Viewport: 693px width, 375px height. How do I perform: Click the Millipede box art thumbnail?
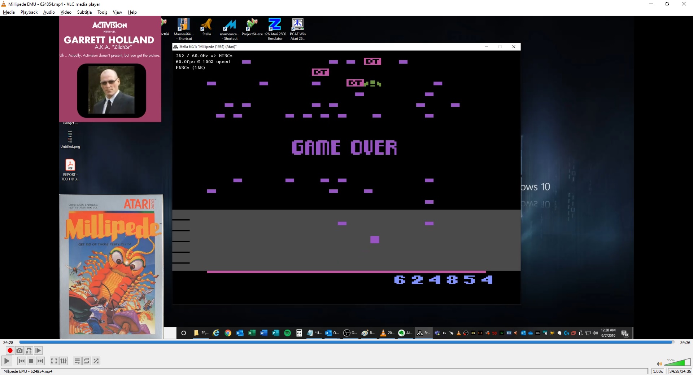111,266
